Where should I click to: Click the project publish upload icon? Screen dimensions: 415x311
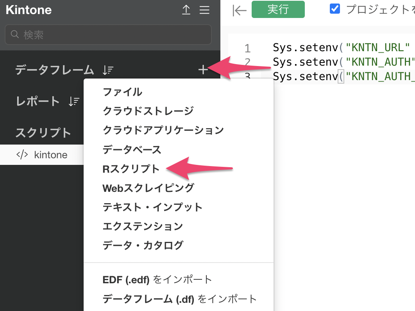click(186, 10)
